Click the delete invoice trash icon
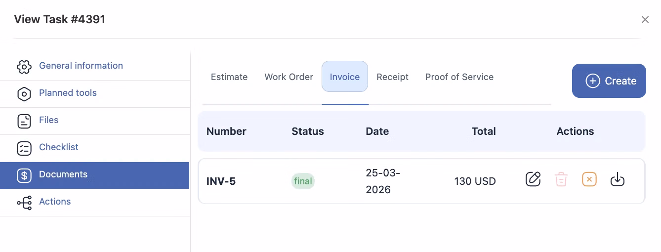 [x=561, y=179]
